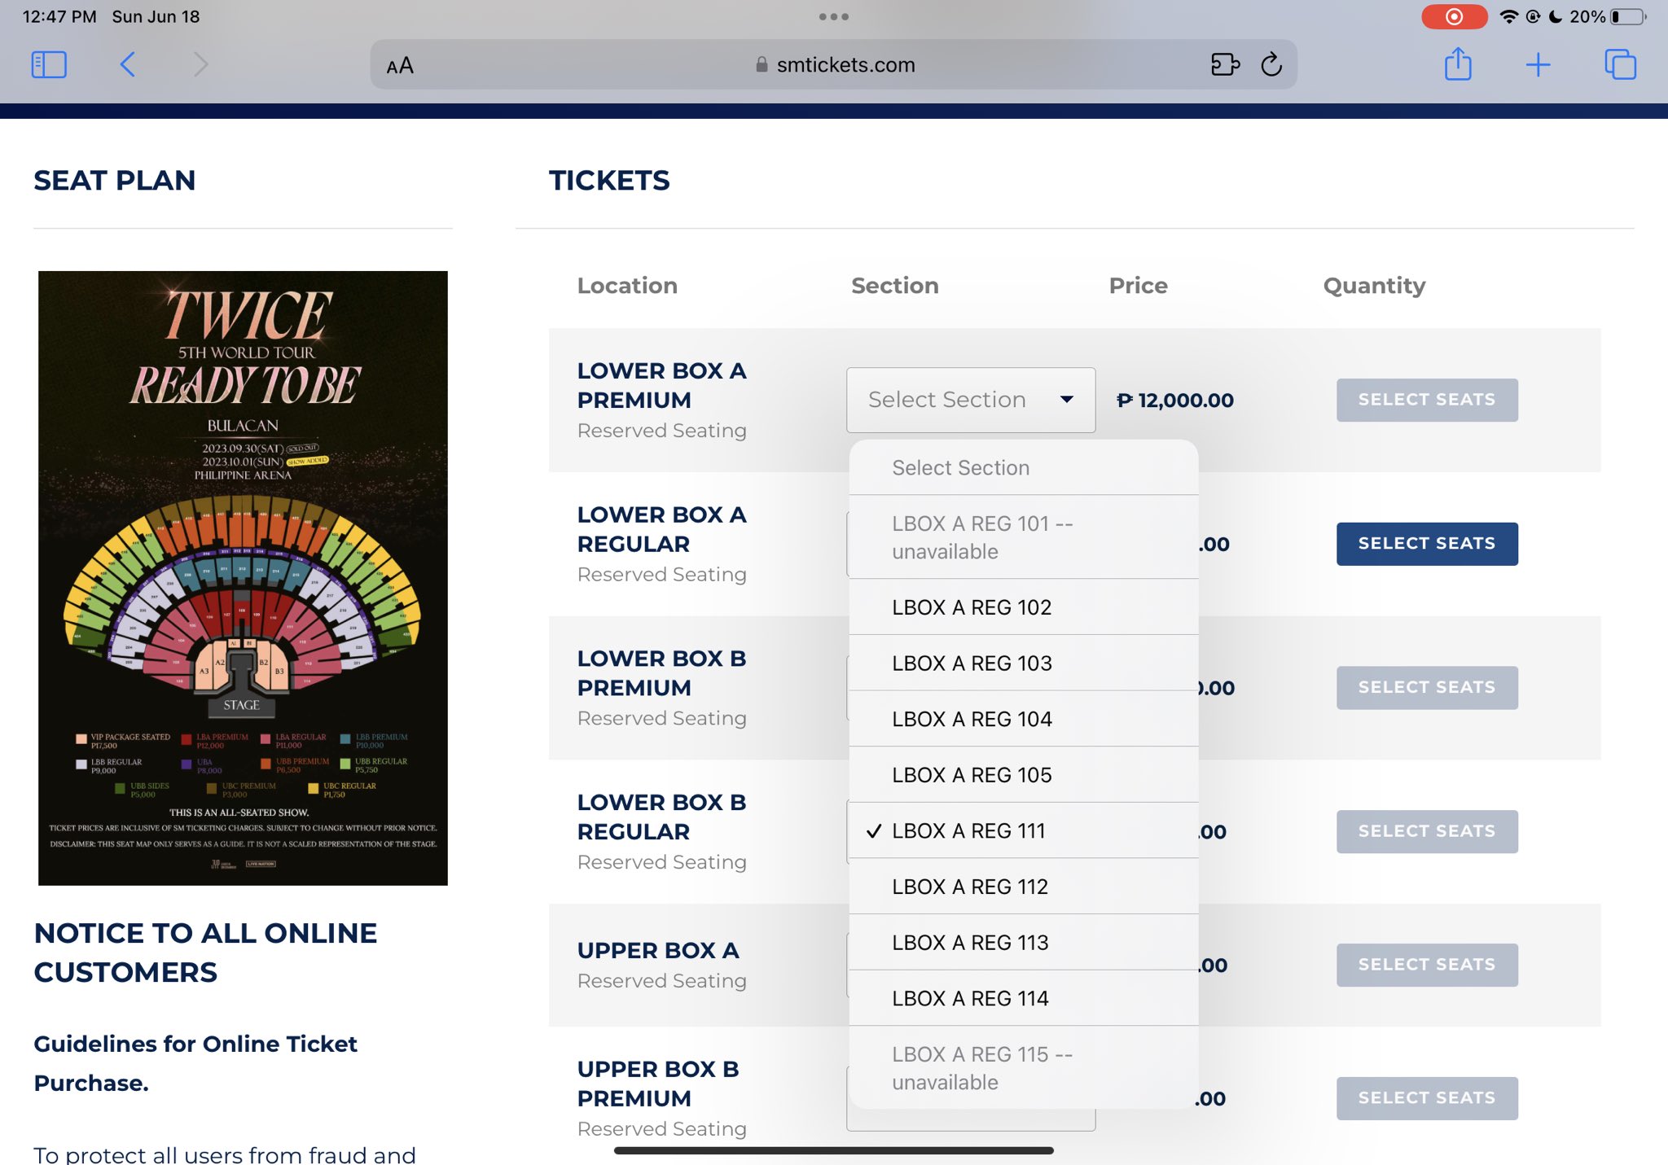Choose LBOX A REG 105 option
This screenshot has width=1668, height=1165.
(972, 775)
